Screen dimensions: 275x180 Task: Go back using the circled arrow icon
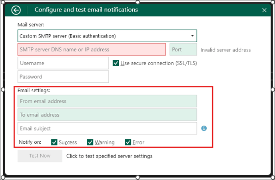coord(16,10)
